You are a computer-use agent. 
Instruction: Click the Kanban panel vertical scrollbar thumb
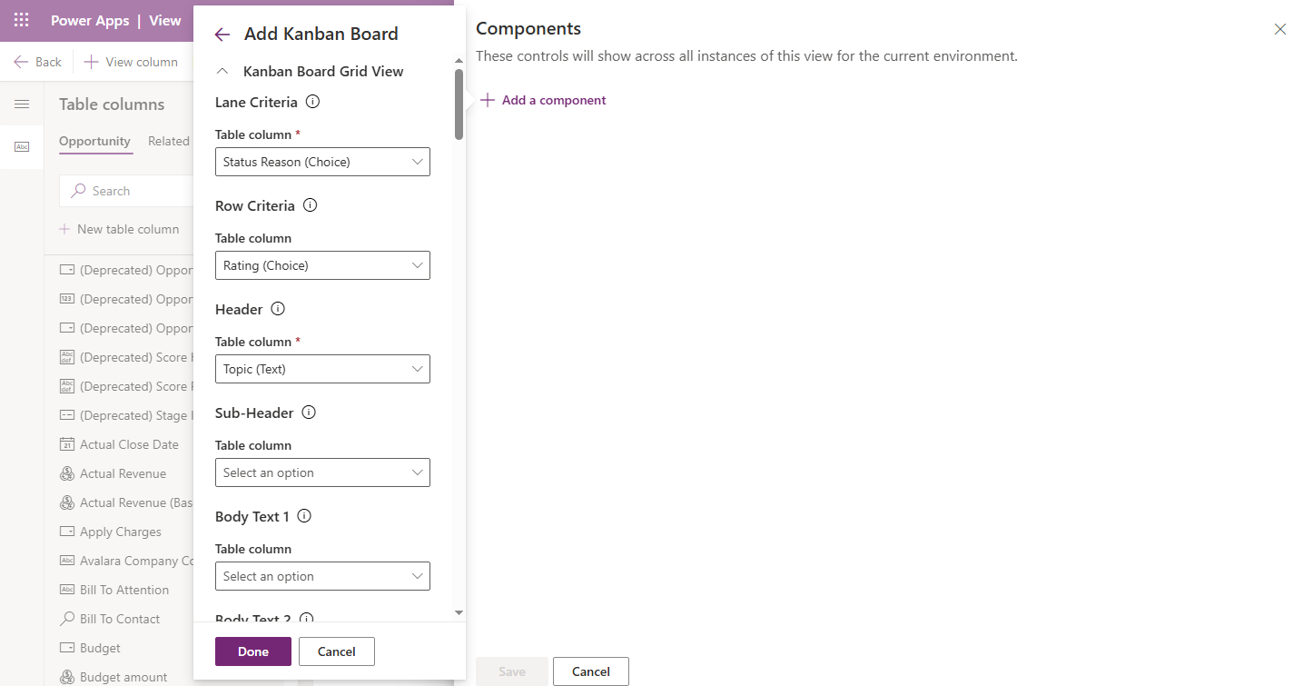pos(459,104)
